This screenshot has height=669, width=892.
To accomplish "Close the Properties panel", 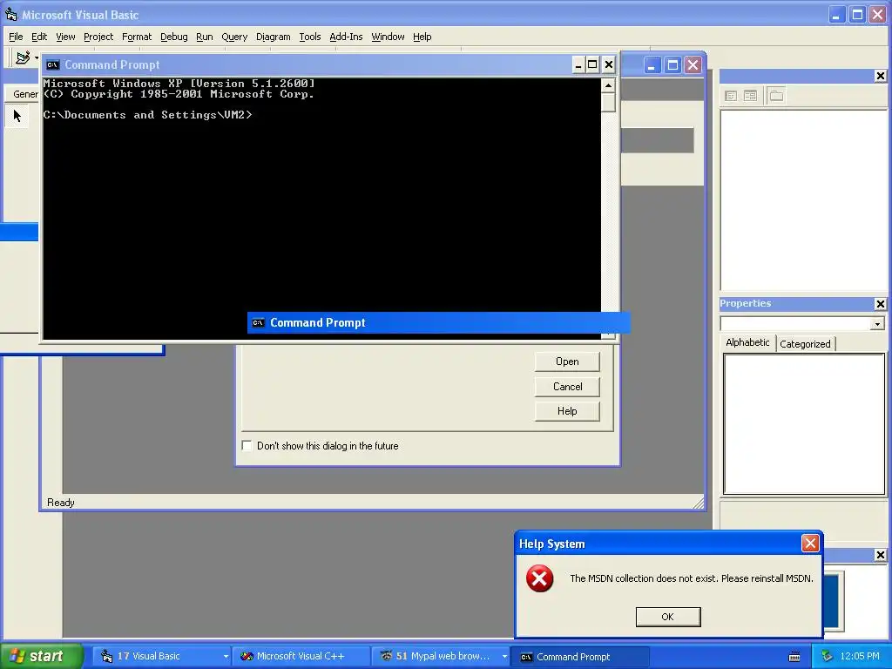I will (x=880, y=304).
